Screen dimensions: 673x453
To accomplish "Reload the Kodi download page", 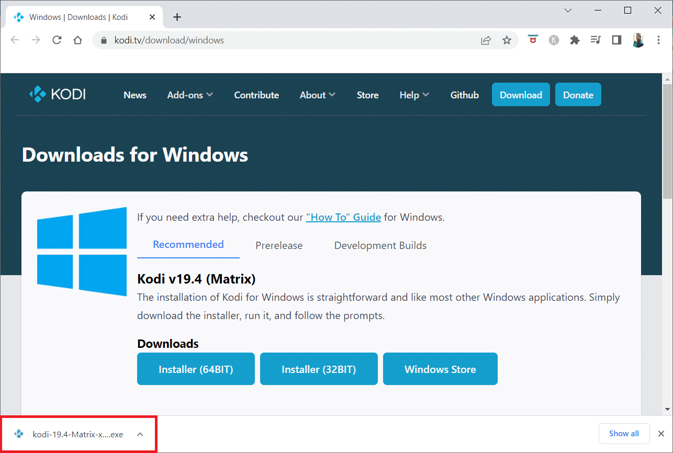I will (57, 40).
